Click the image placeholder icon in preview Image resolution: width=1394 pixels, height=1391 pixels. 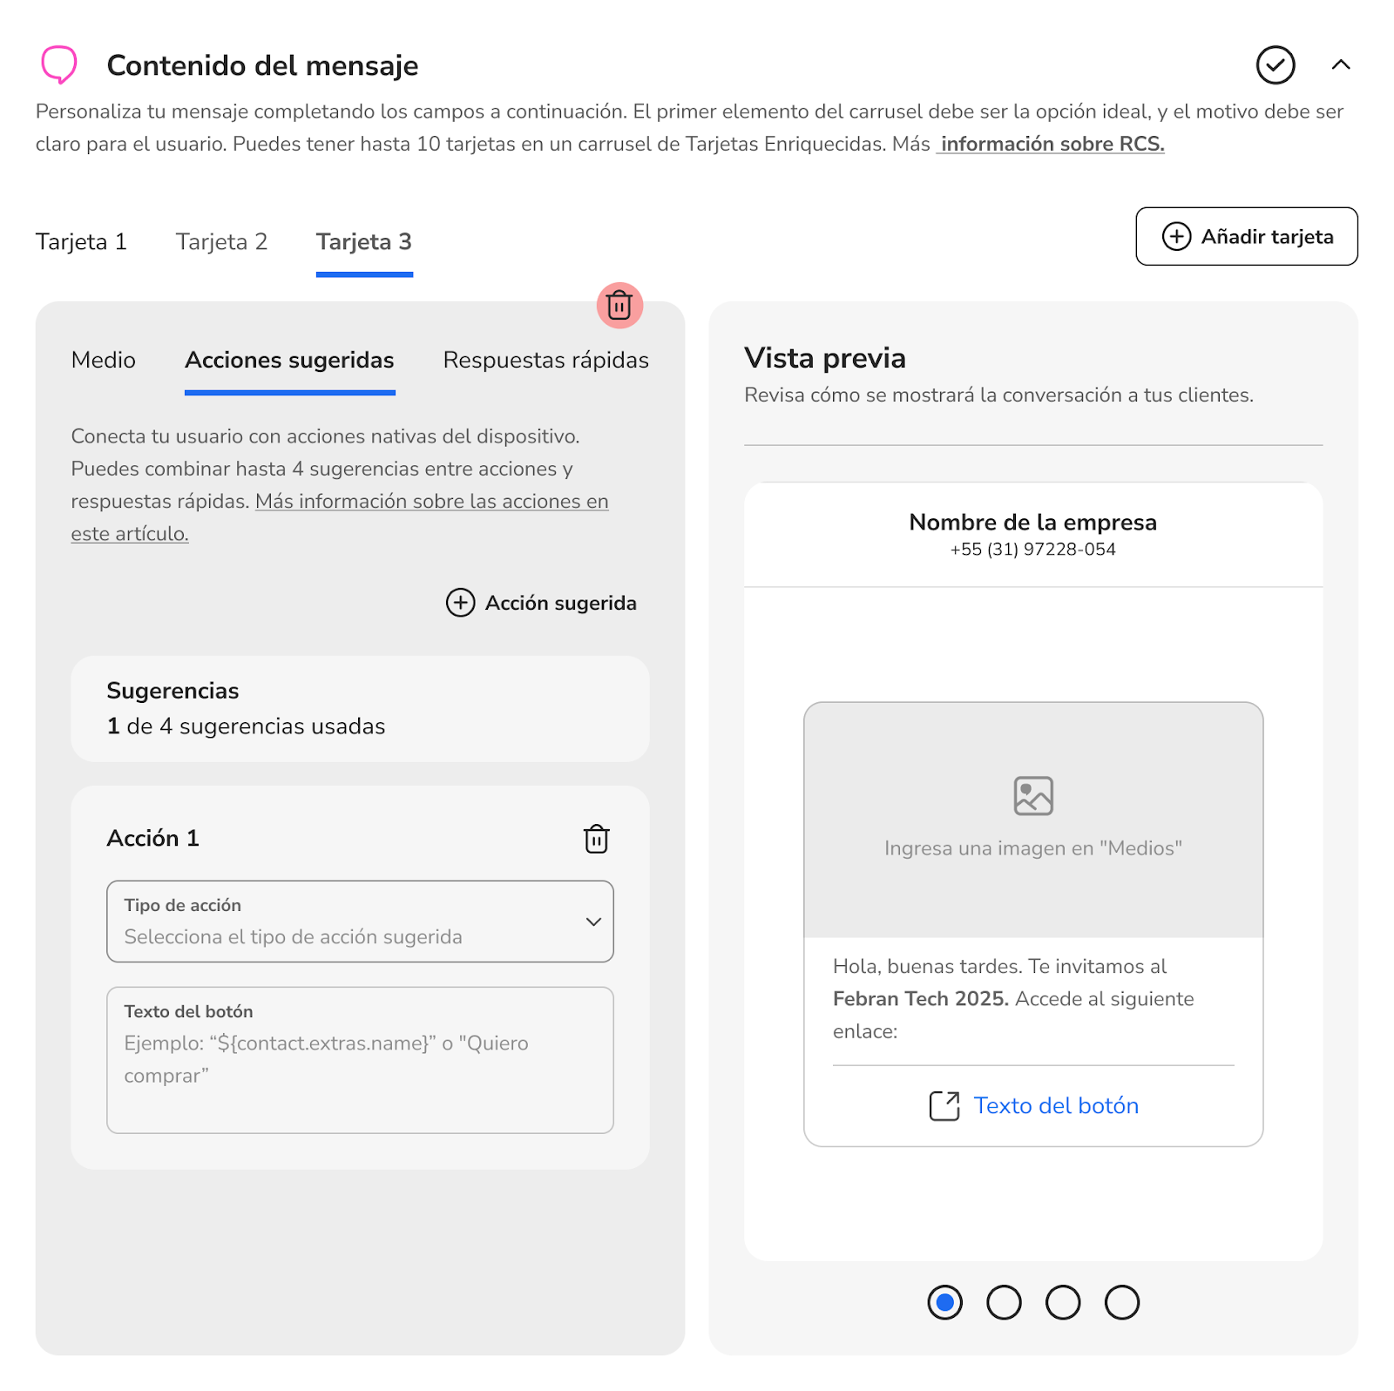[x=1033, y=796]
